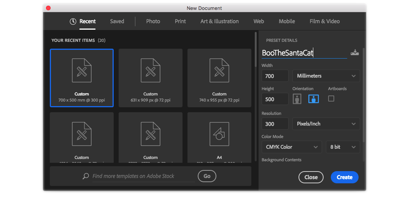
Task: Open the Millimeters units dropdown
Action: 326,76
